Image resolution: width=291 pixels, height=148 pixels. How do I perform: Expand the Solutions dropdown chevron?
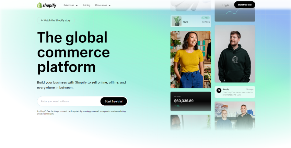point(77,5)
